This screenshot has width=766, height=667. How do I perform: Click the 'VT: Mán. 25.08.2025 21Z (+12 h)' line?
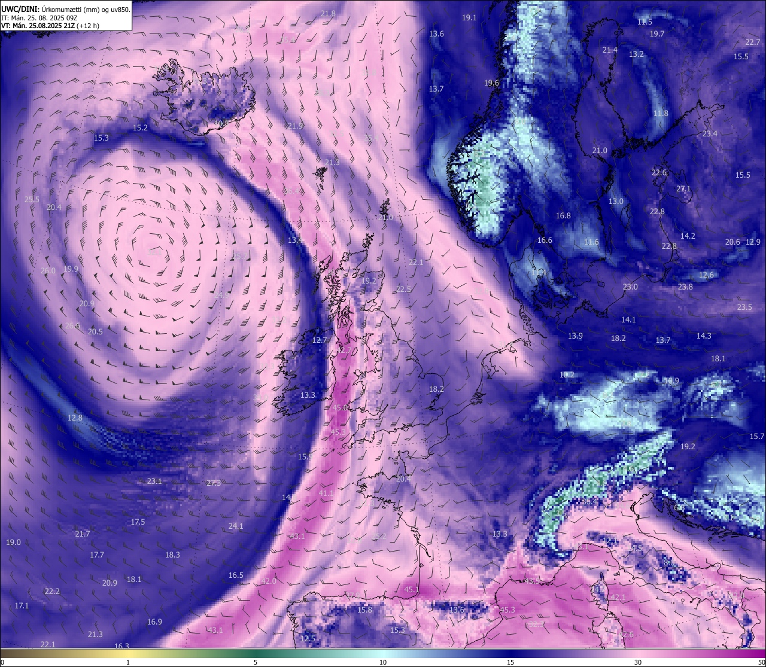point(50,26)
